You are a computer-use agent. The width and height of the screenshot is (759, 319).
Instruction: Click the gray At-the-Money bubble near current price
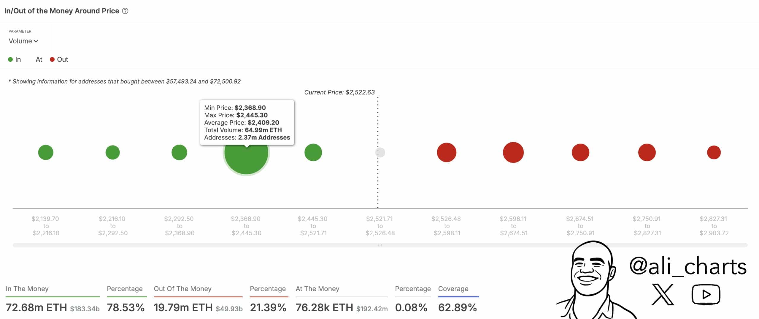379,152
